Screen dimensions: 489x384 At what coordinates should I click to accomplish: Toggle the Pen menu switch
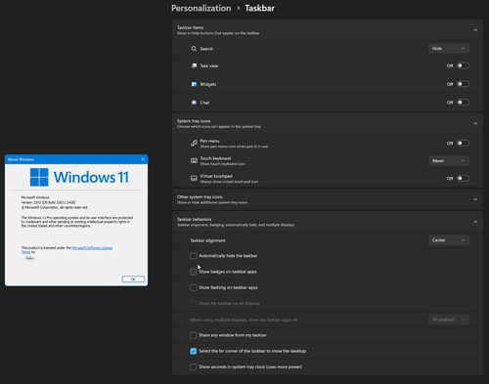463,143
